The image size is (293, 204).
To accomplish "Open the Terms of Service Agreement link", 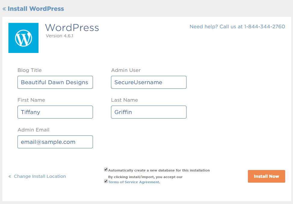I will tap(134, 182).
